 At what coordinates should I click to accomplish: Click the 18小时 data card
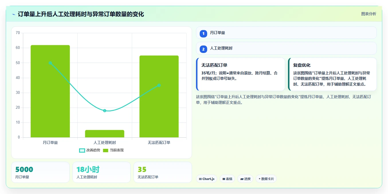point(101,172)
